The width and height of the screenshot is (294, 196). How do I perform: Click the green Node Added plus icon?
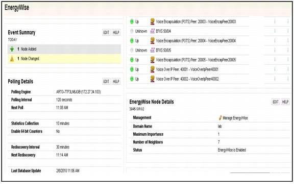click(x=12, y=49)
